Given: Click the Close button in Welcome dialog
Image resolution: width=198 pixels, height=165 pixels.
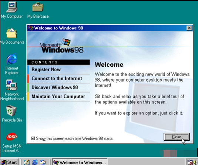Looking at the screenshot, I should 177,137.
